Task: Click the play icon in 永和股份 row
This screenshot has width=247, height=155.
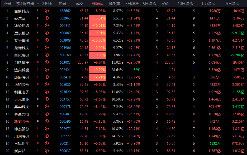Action: coord(47,85)
